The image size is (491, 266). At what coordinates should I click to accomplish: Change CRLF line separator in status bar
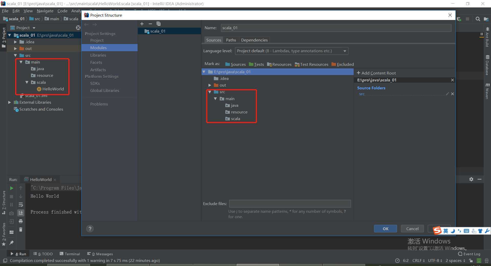point(418,260)
